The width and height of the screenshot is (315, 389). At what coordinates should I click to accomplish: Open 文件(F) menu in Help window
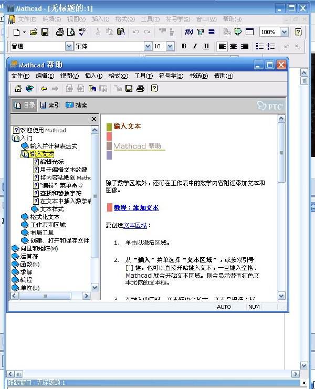pos(20,76)
